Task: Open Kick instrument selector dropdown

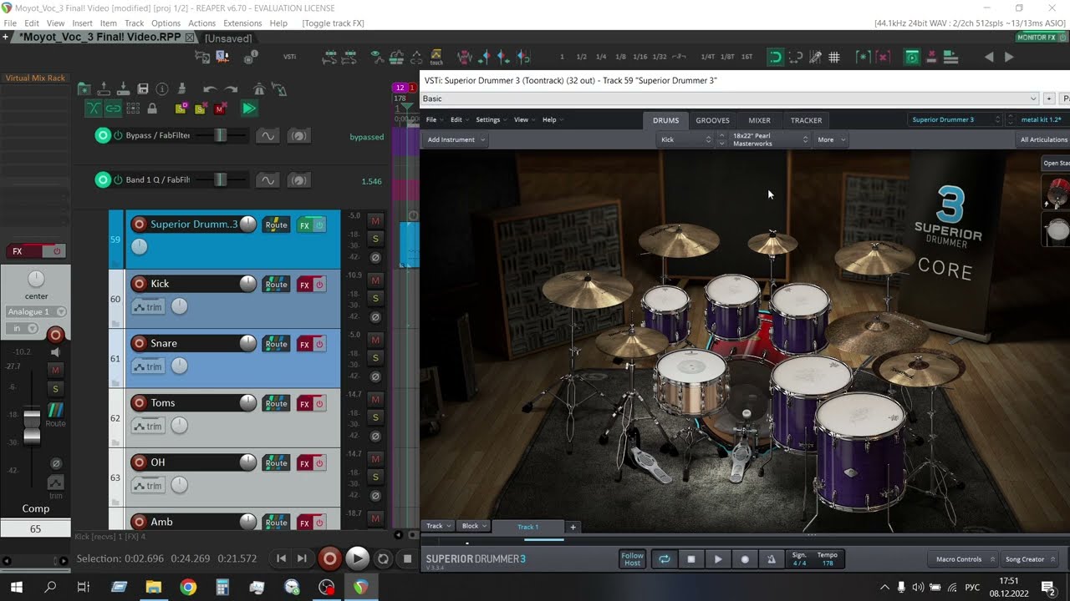Action: coord(686,139)
